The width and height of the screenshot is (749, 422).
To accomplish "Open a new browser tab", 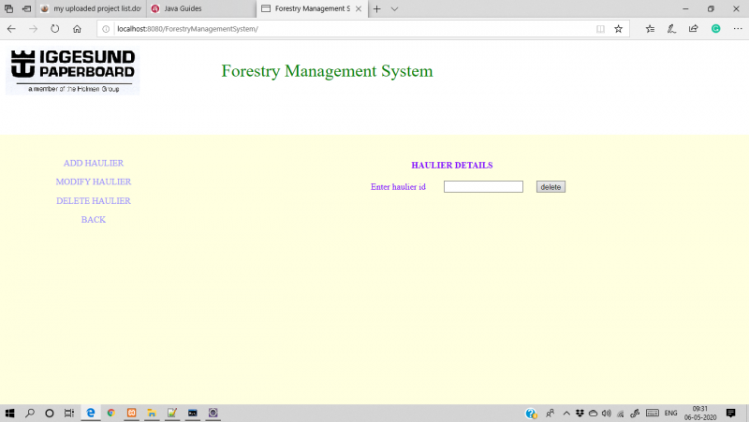I will point(377,8).
